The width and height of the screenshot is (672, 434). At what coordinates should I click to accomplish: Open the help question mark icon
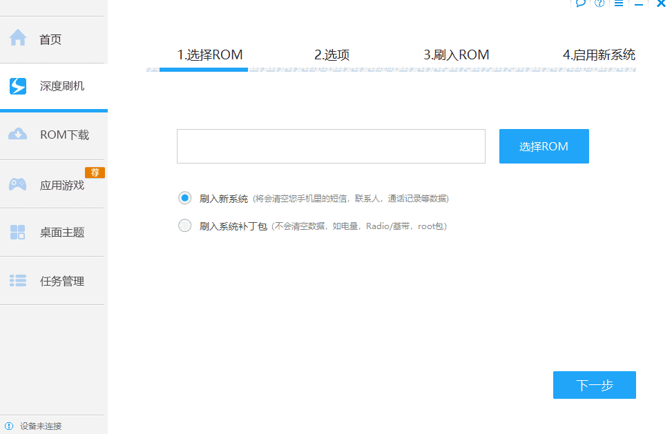tap(599, 3)
